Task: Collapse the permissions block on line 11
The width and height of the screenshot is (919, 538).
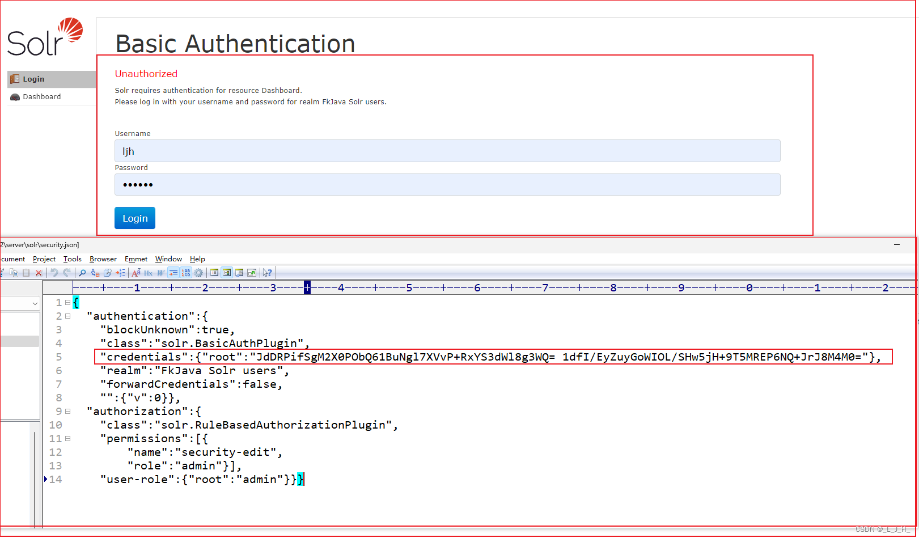Action: click(67, 439)
